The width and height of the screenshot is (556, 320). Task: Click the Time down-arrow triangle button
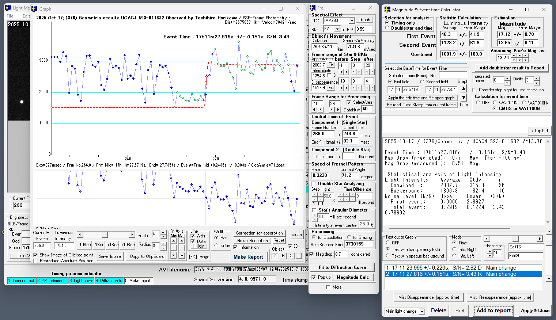(x=464, y=97)
